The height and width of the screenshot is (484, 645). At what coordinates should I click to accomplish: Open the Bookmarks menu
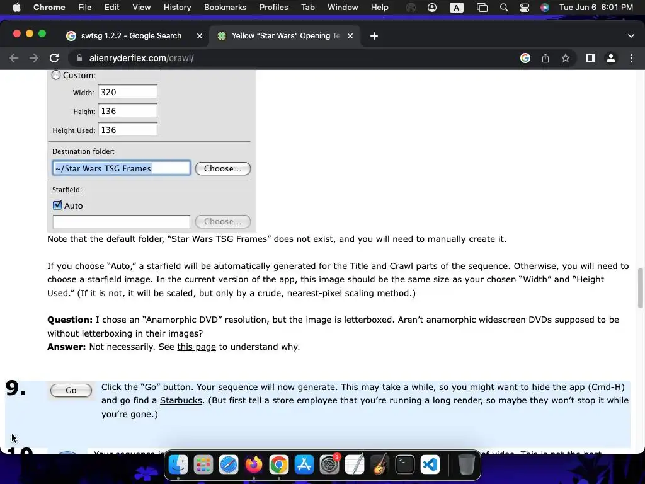(225, 7)
